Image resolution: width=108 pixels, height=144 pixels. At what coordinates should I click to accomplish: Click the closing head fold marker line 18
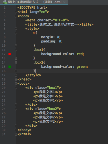pyautogui.click(x=16, y=79)
